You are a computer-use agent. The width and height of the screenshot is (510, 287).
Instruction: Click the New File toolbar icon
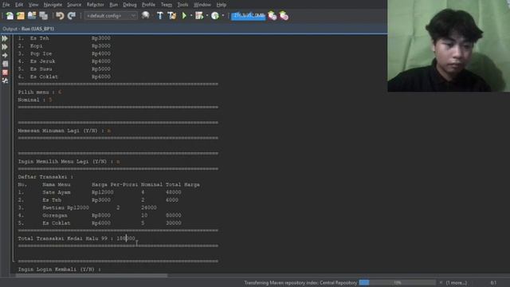pyautogui.click(x=10, y=15)
